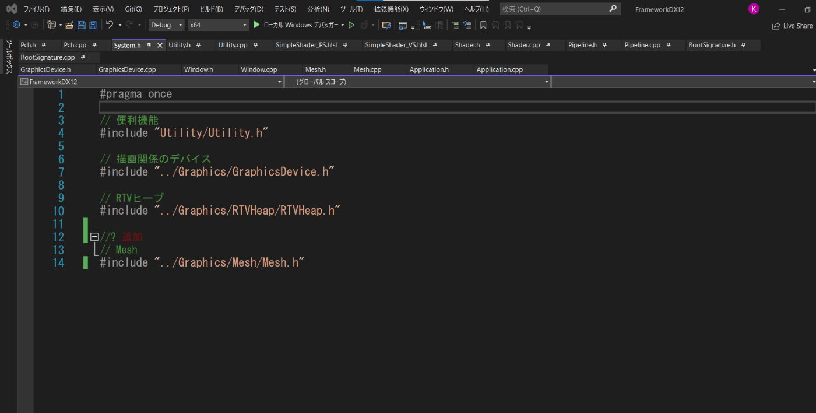816x413 pixels.
Task: Open the Git(G) menu
Action: 133,9
